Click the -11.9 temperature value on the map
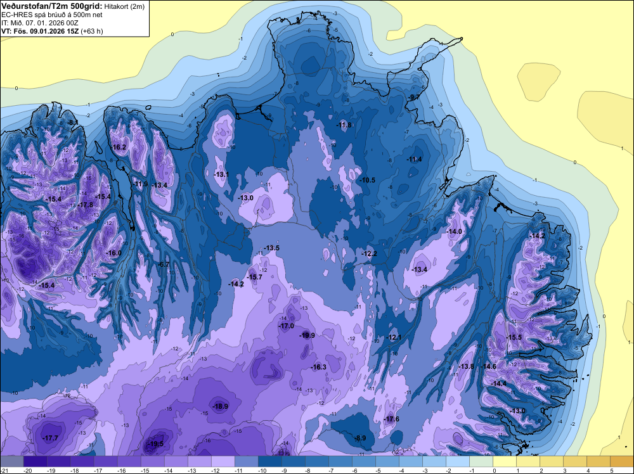 pos(141,184)
